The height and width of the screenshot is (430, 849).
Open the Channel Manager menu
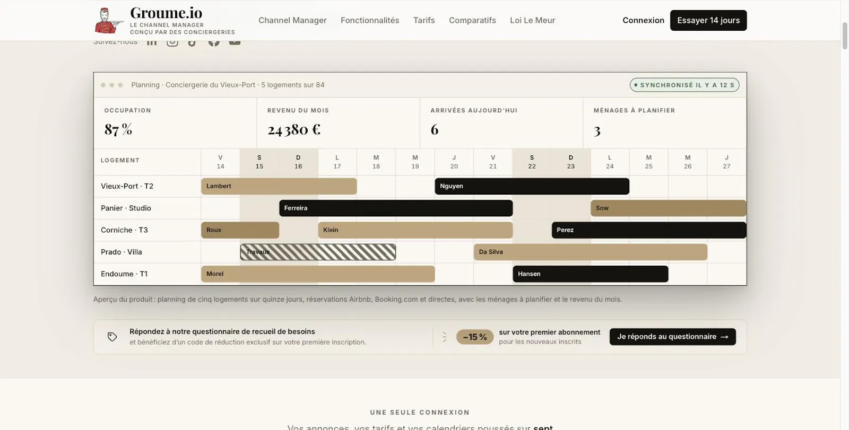[292, 20]
